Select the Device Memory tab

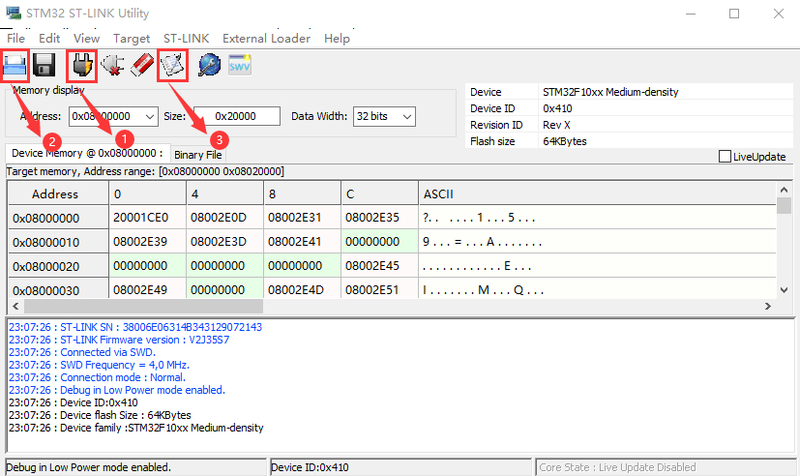pos(86,153)
